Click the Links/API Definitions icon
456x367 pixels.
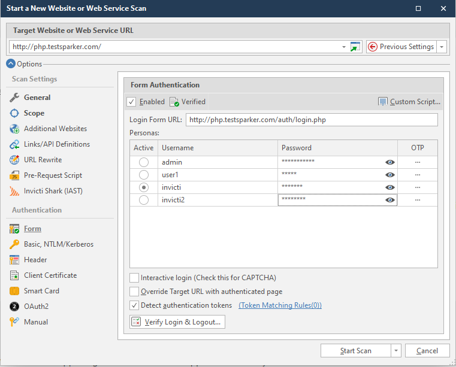pos(14,144)
